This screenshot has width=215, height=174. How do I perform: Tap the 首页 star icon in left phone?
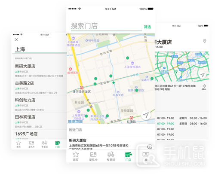pyautogui.click(x=18, y=143)
